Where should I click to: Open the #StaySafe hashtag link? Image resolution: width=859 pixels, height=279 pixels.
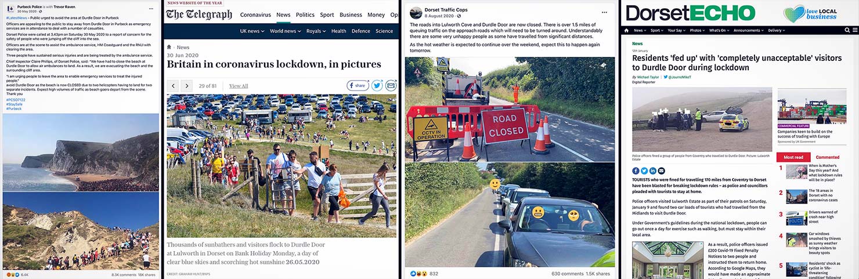click(14, 104)
